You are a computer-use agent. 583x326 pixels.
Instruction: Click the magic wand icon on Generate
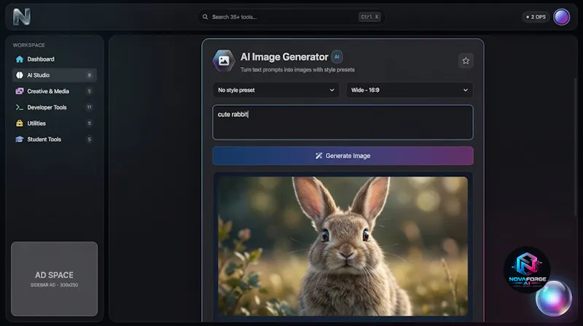coord(318,156)
